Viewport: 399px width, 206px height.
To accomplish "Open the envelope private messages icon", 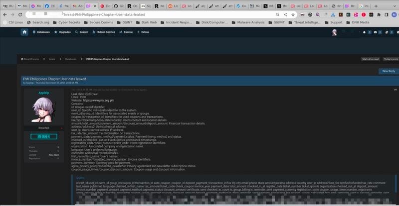I will coord(375,32).
